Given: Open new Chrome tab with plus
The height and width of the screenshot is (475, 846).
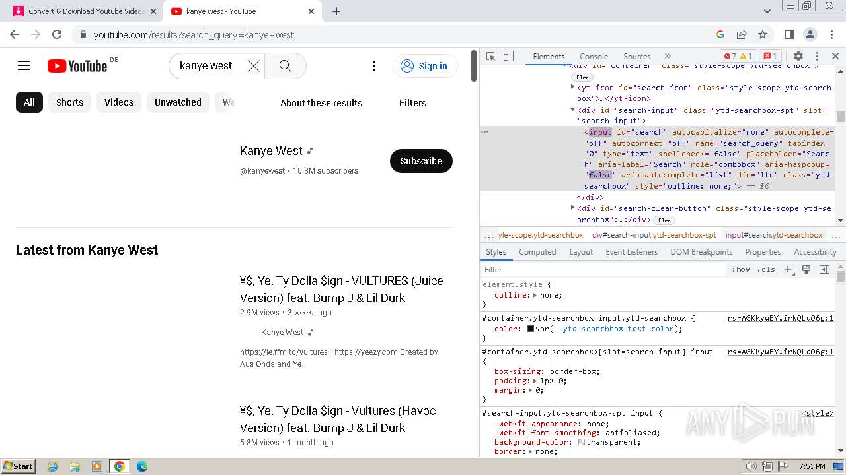Looking at the screenshot, I should [336, 11].
